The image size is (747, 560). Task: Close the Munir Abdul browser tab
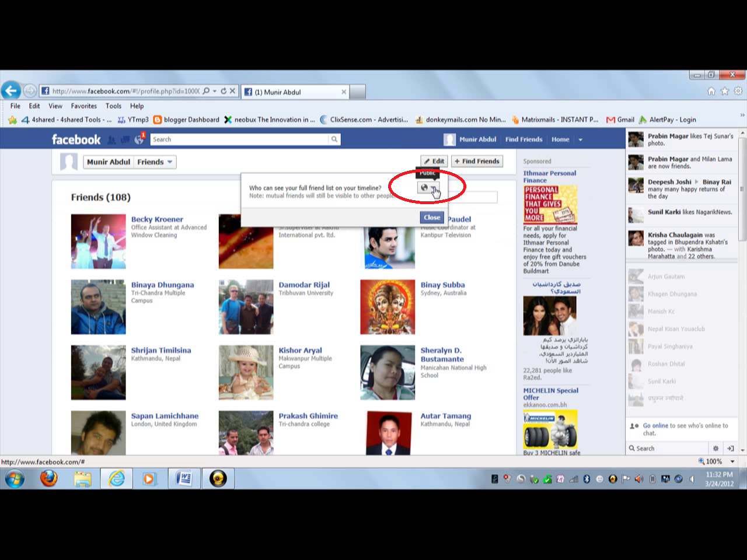[344, 92]
